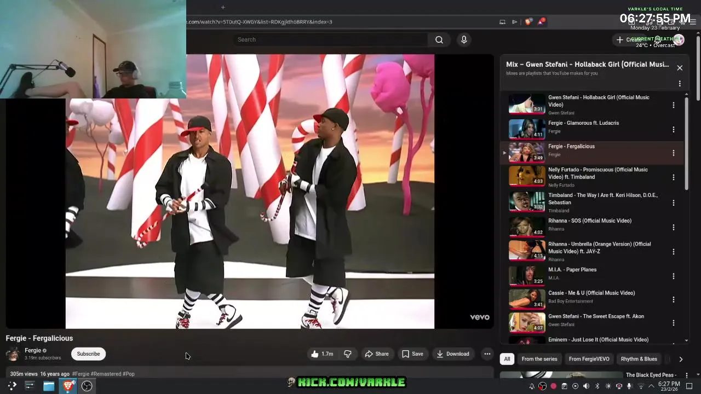Select 'Timbaland - The Way I Are' title

pos(603,199)
